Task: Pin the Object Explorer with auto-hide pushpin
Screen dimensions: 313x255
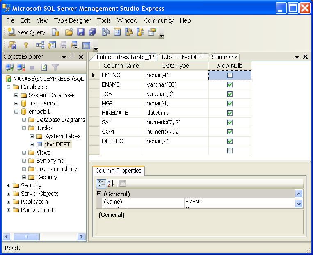Action: [72, 57]
